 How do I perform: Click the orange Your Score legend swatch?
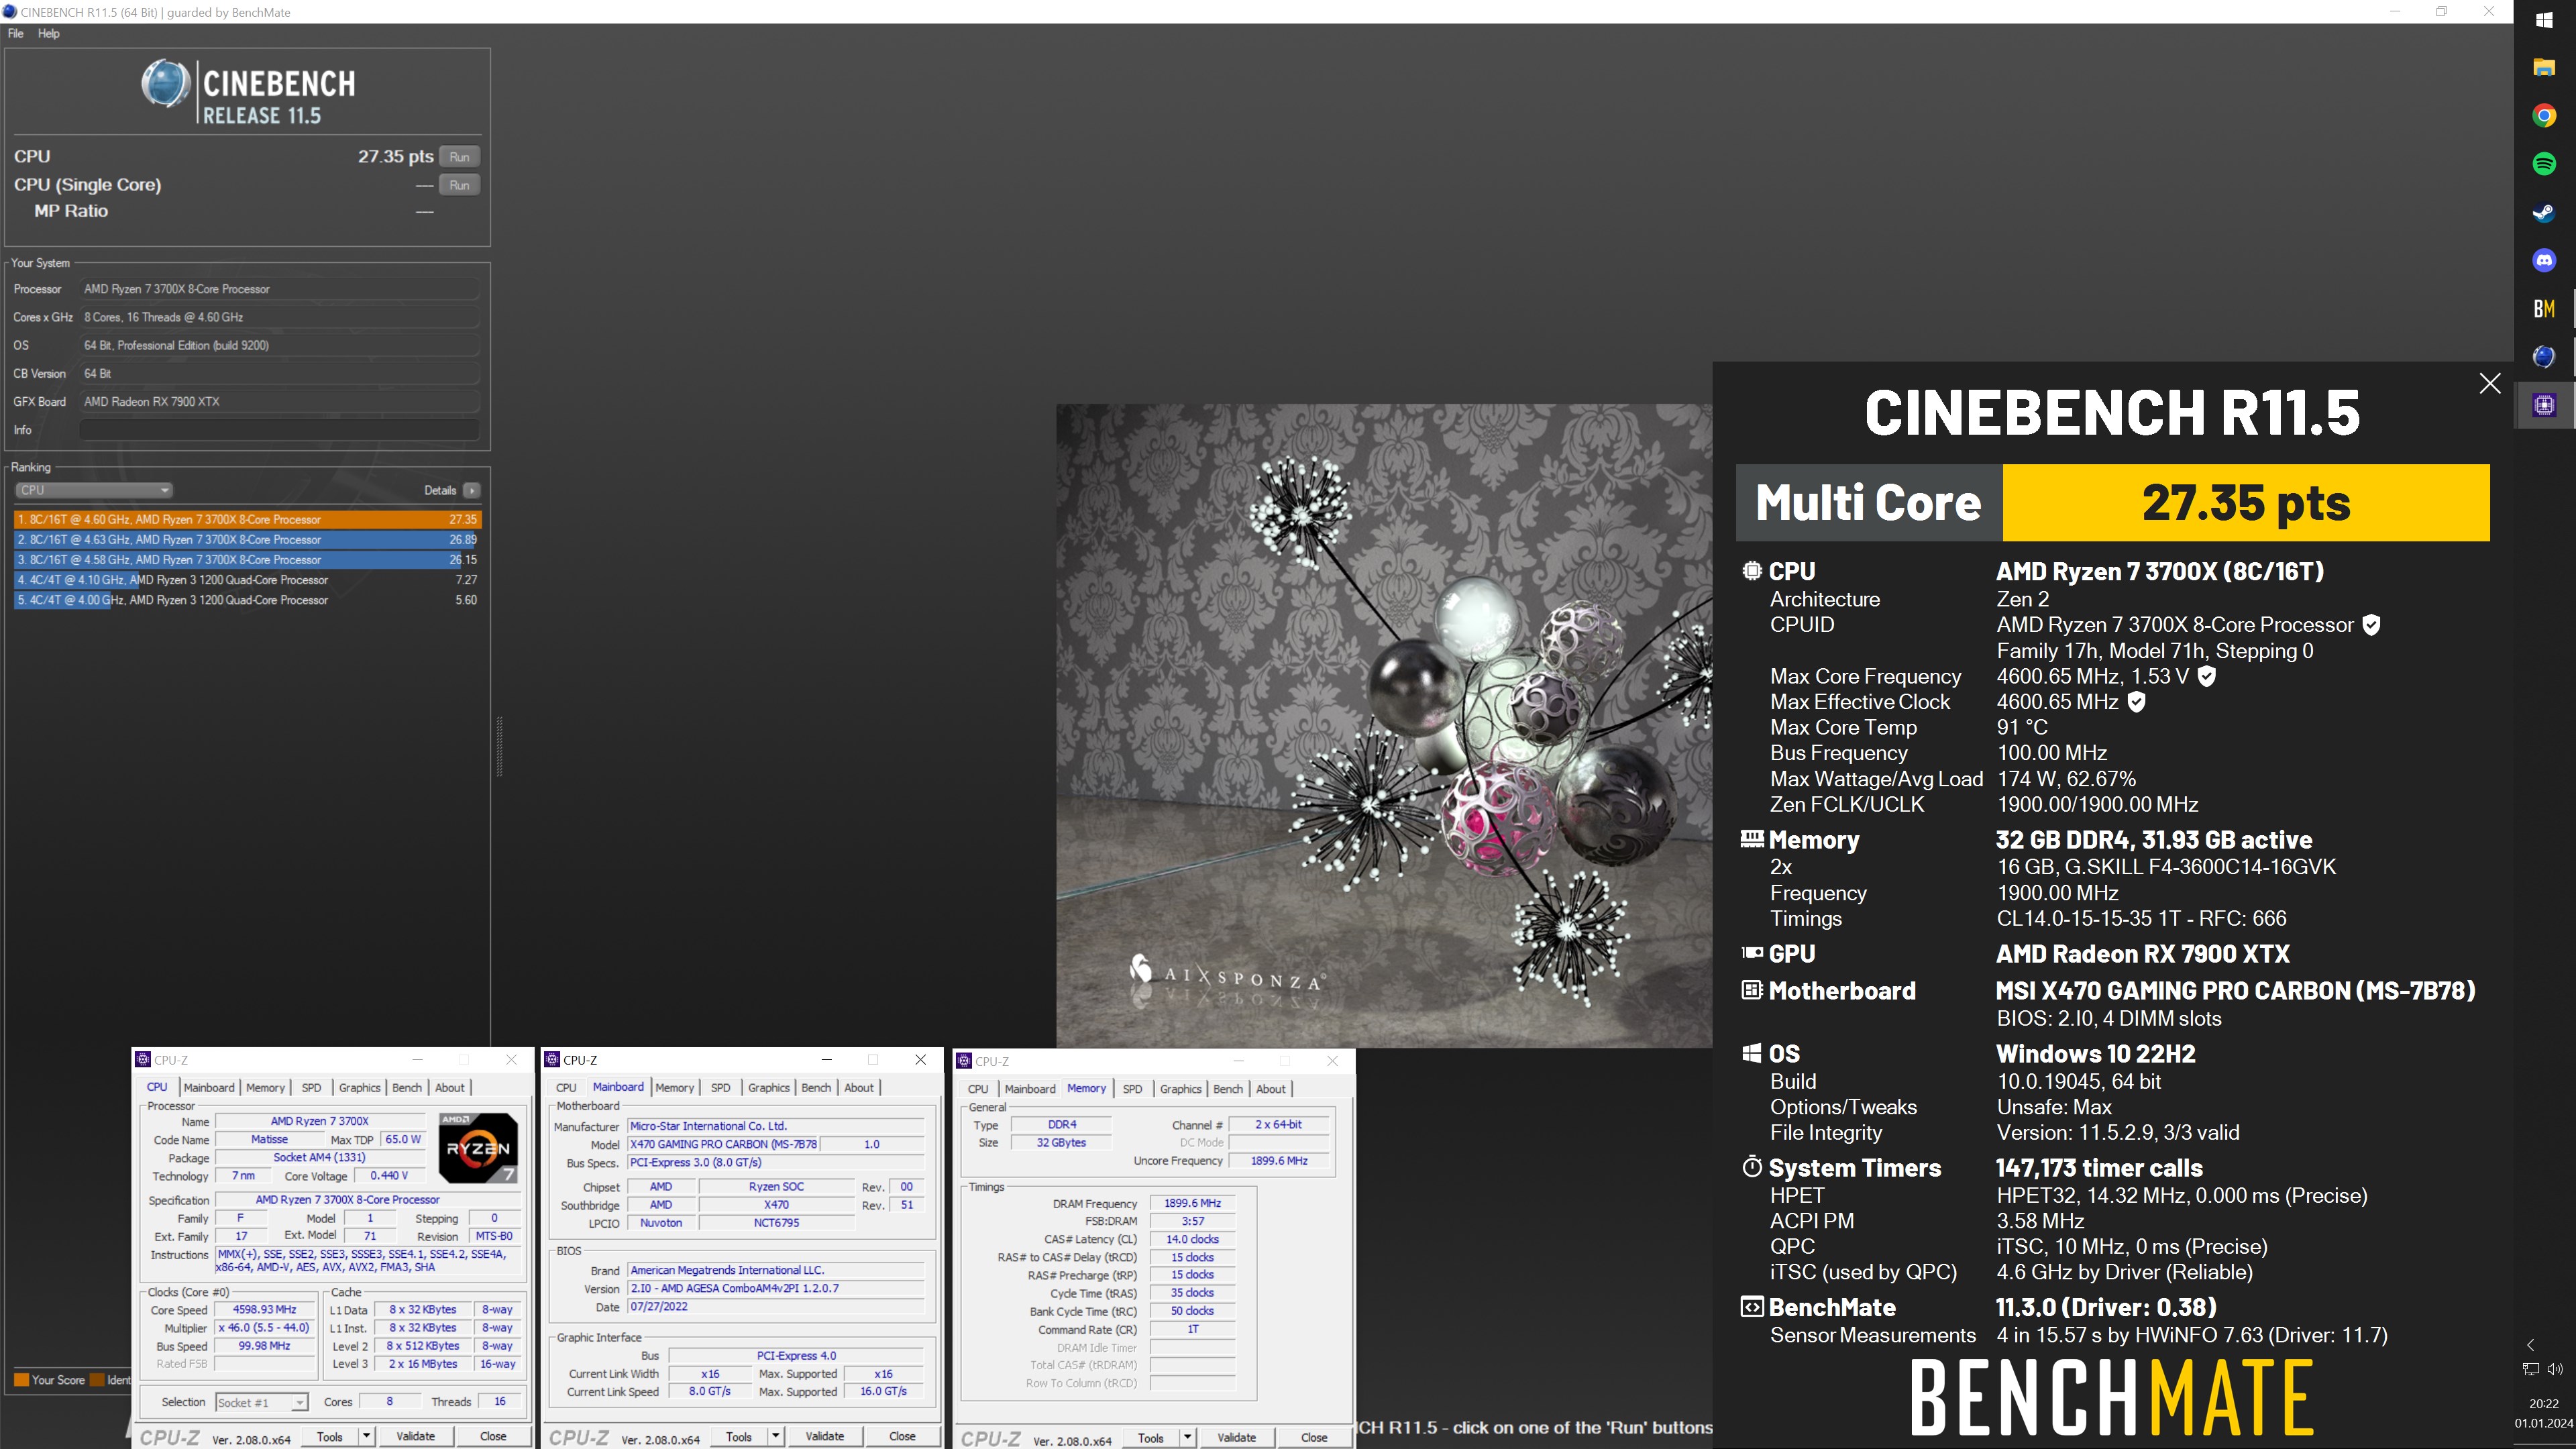tap(21, 1380)
